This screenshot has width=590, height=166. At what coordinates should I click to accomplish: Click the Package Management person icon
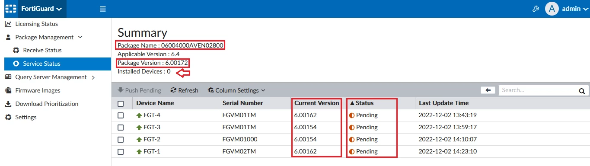tap(8, 37)
